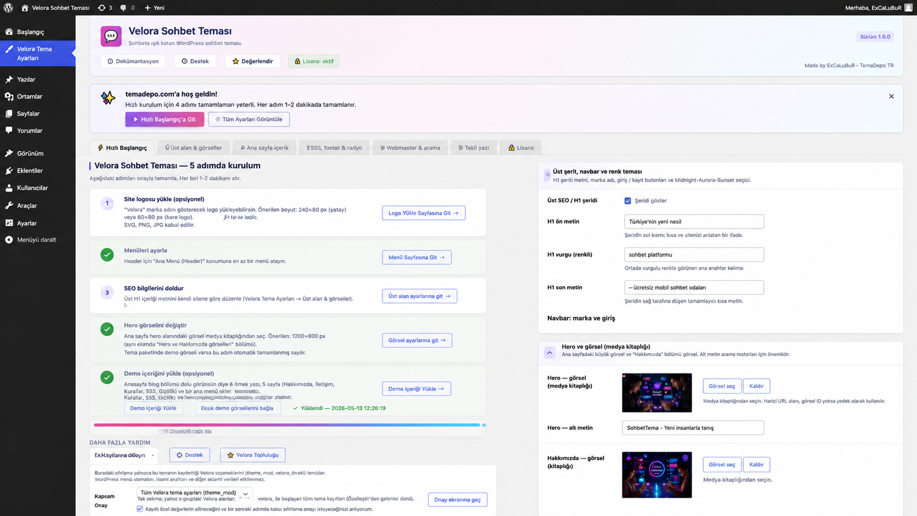This screenshot has width=917, height=516.
Task: Click Görsel seç for Hero görsel
Action: click(x=722, y=386)
